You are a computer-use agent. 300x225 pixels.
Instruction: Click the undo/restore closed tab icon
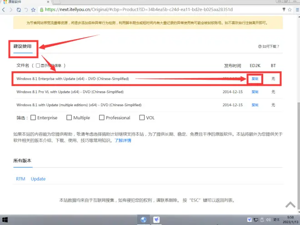[x=26, y=10]
